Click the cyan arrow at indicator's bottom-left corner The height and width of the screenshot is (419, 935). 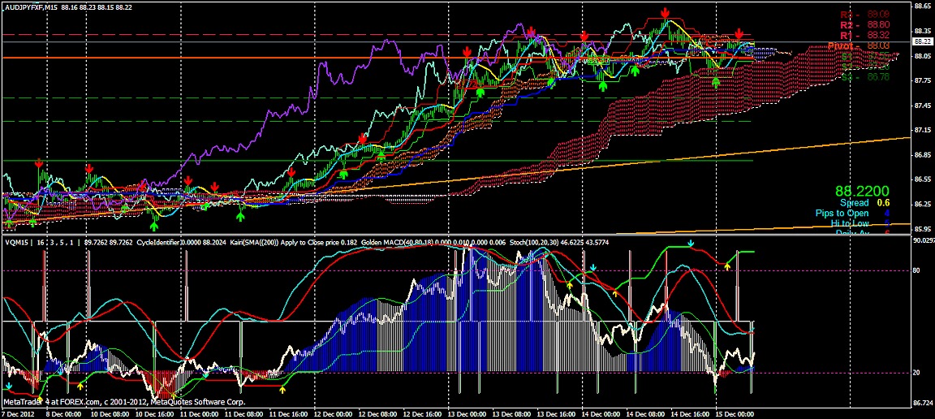click(x=8, y=387)
